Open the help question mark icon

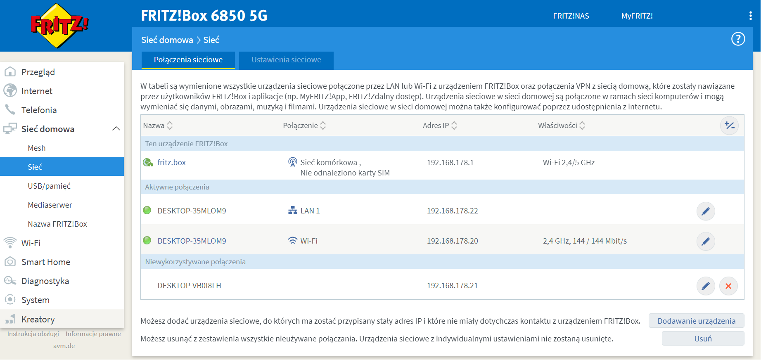click(x=738, y=39)
